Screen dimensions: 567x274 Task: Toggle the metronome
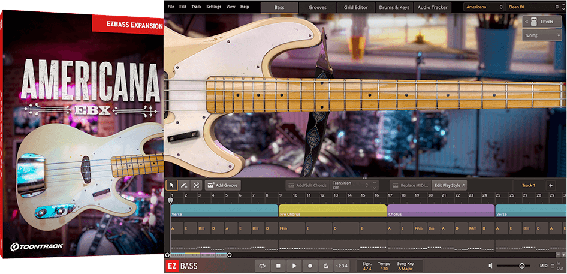pyautogui.click(x=325, y=266)
